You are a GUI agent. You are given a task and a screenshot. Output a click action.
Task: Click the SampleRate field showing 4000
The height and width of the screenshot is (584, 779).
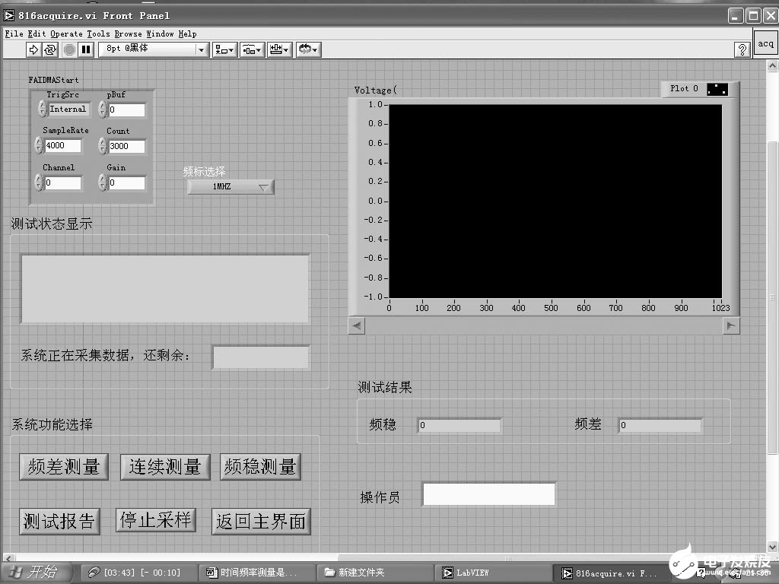(62, 145)
